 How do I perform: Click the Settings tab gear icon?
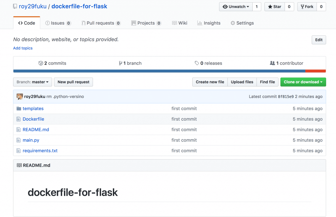tap(233, 23)
